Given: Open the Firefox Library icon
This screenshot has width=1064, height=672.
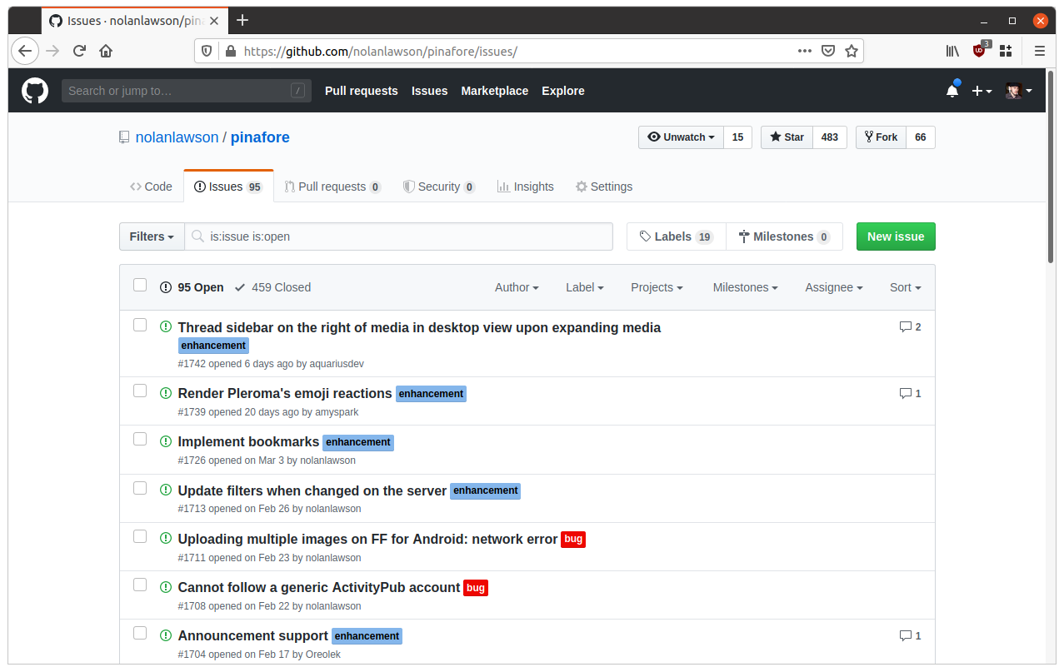Looking at the screenshot, I should point(952,51).
